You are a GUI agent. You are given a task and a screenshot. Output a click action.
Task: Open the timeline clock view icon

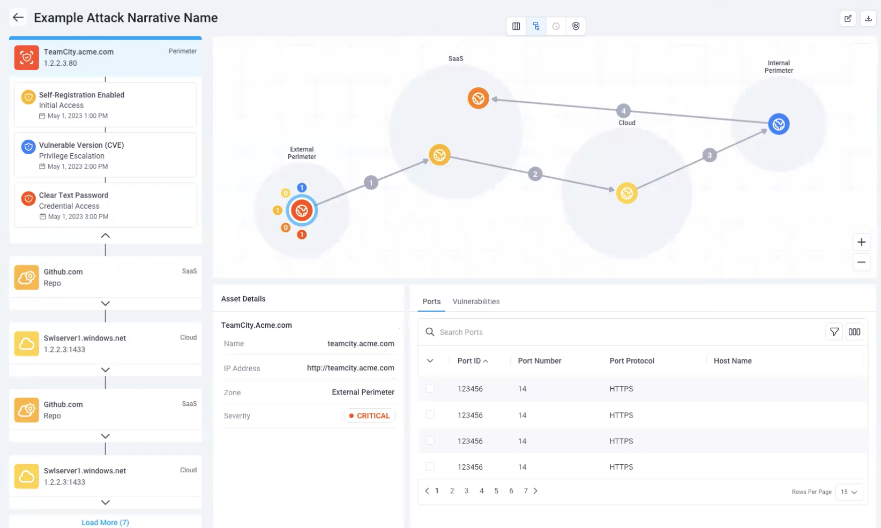coord(556,26)
